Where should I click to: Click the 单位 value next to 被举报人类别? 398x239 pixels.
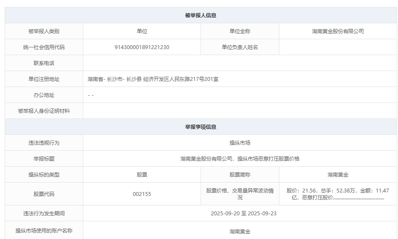(142, 31)
